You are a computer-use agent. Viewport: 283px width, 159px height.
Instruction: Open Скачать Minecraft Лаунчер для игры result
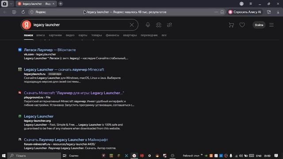point(74,93)
